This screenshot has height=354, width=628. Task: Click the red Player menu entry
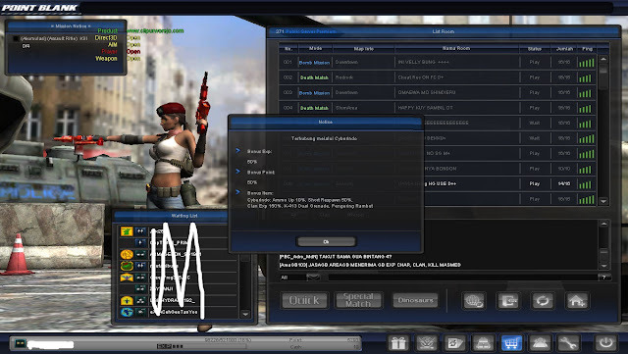109,52
